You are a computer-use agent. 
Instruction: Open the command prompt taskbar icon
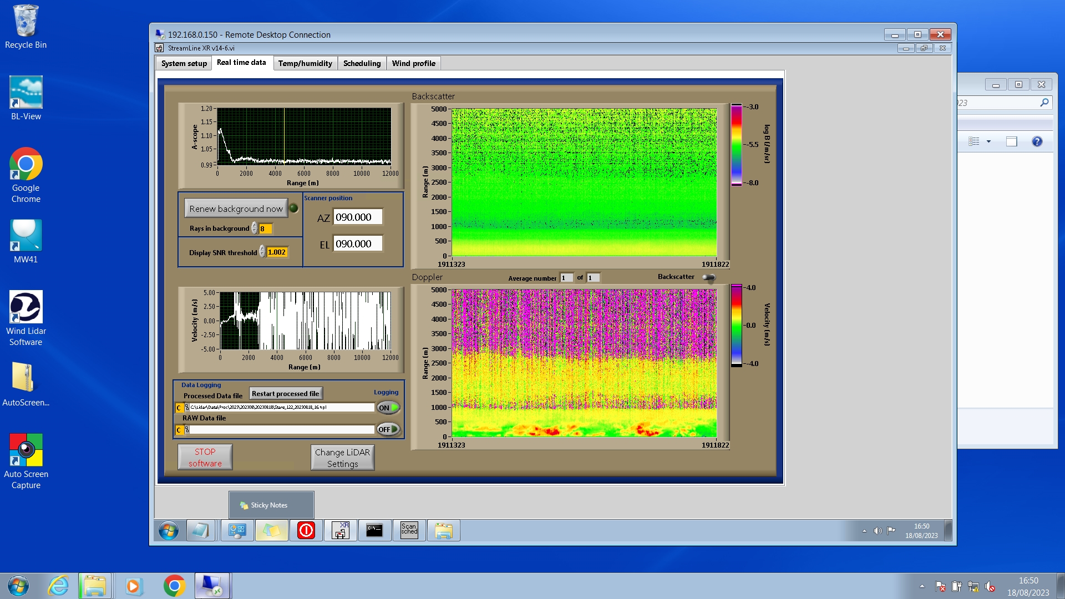374,531
